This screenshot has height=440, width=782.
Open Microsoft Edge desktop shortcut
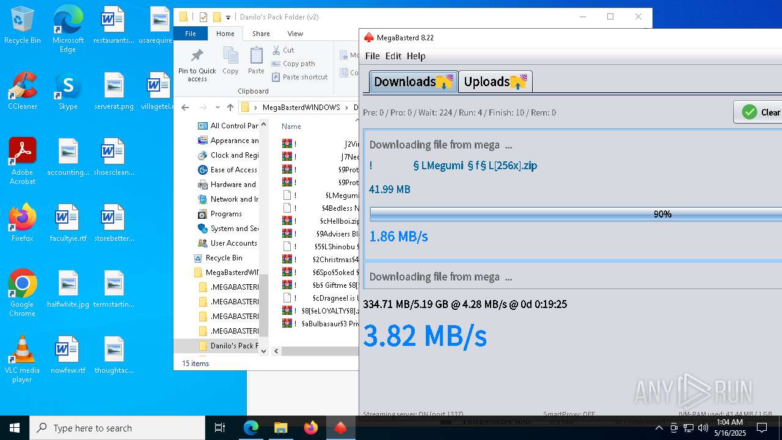click(x=68, y=29)
